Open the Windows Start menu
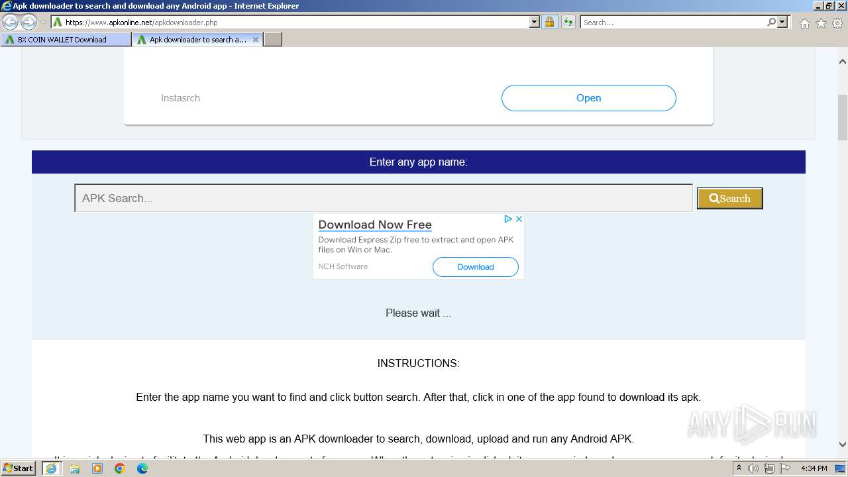 point(19,468)
